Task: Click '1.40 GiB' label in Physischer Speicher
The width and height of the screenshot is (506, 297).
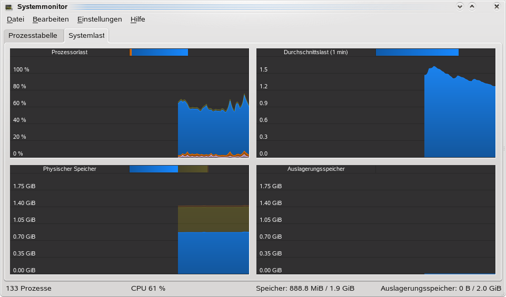Action: pyautogui.click(x=24, y=203)
